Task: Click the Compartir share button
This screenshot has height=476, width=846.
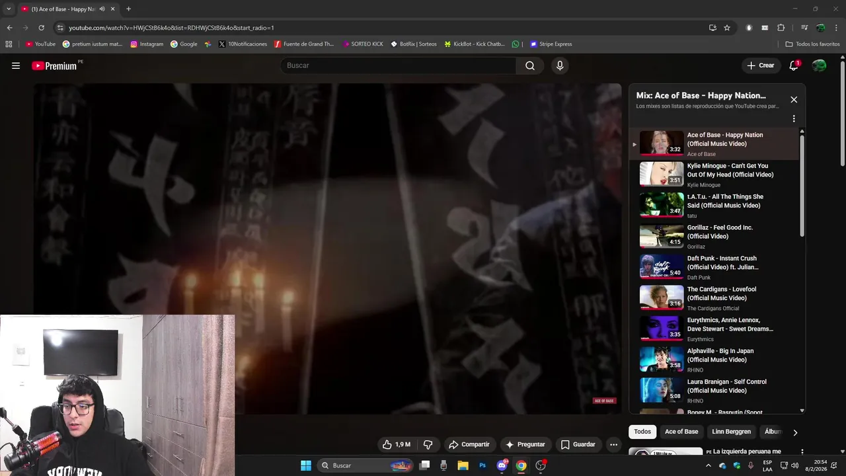Action: [469, 445]
